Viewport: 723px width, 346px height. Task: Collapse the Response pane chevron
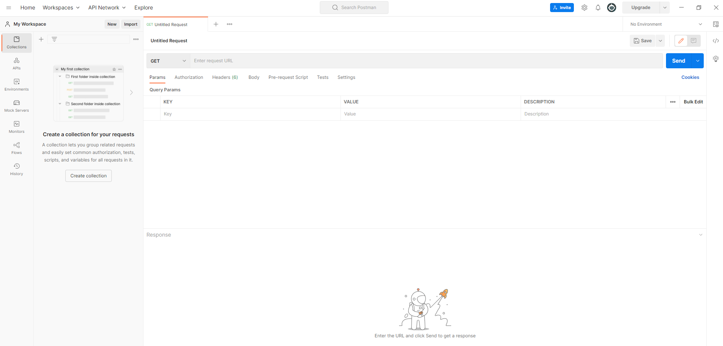coord(701,235)
